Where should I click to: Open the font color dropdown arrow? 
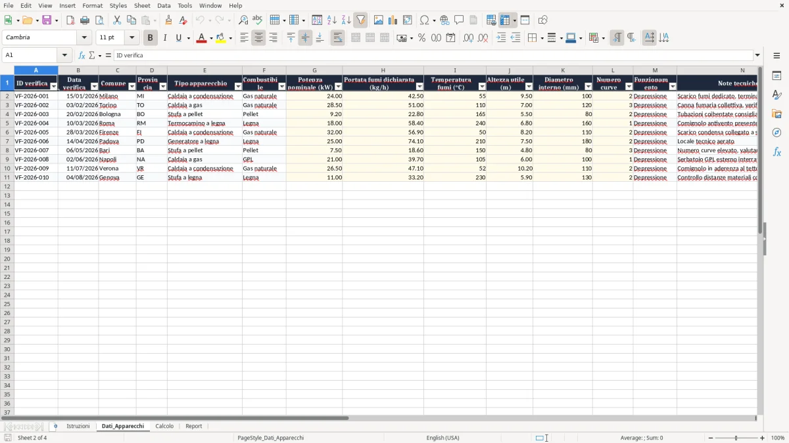pos(210,38)
